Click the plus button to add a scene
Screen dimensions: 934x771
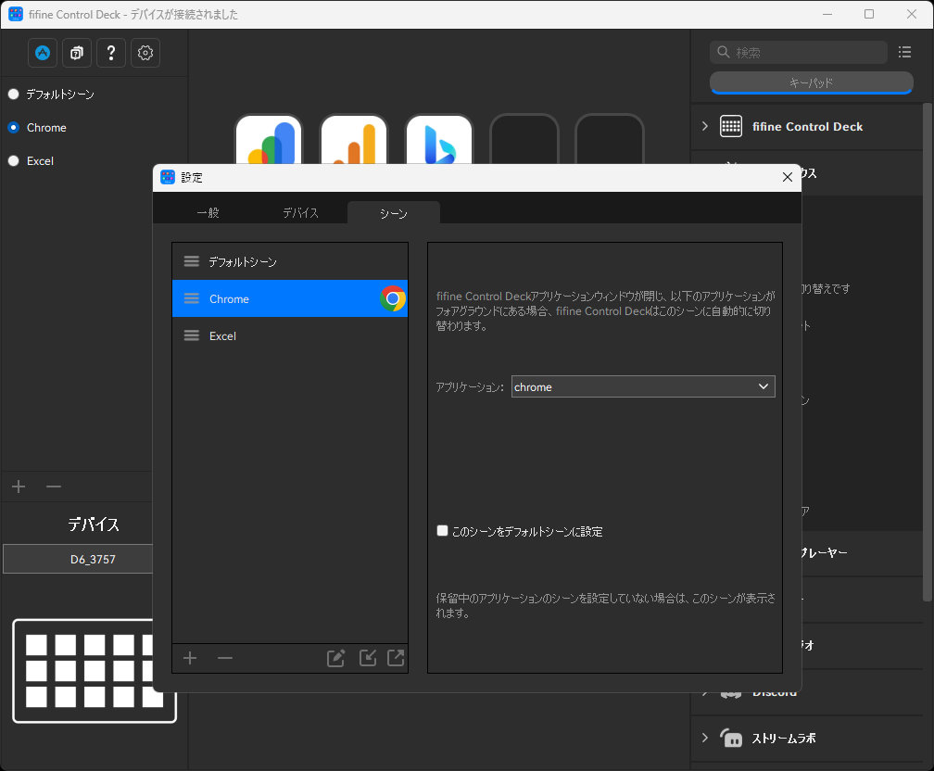coord(189,658)
